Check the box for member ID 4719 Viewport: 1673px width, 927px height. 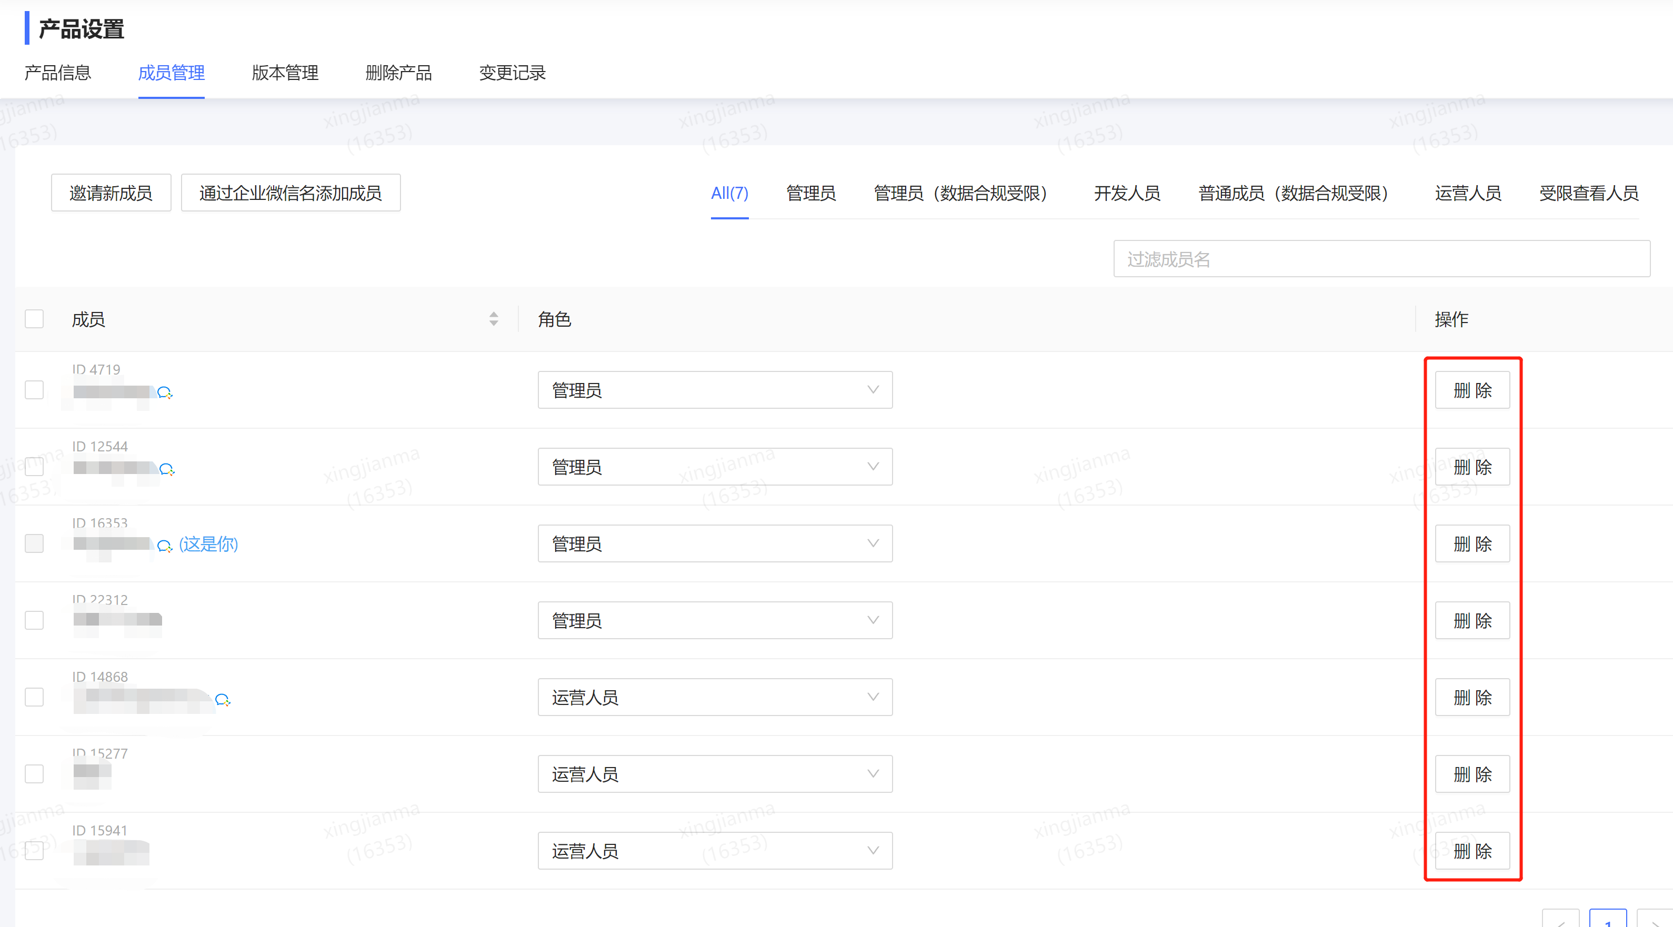(x=34, y=390)
